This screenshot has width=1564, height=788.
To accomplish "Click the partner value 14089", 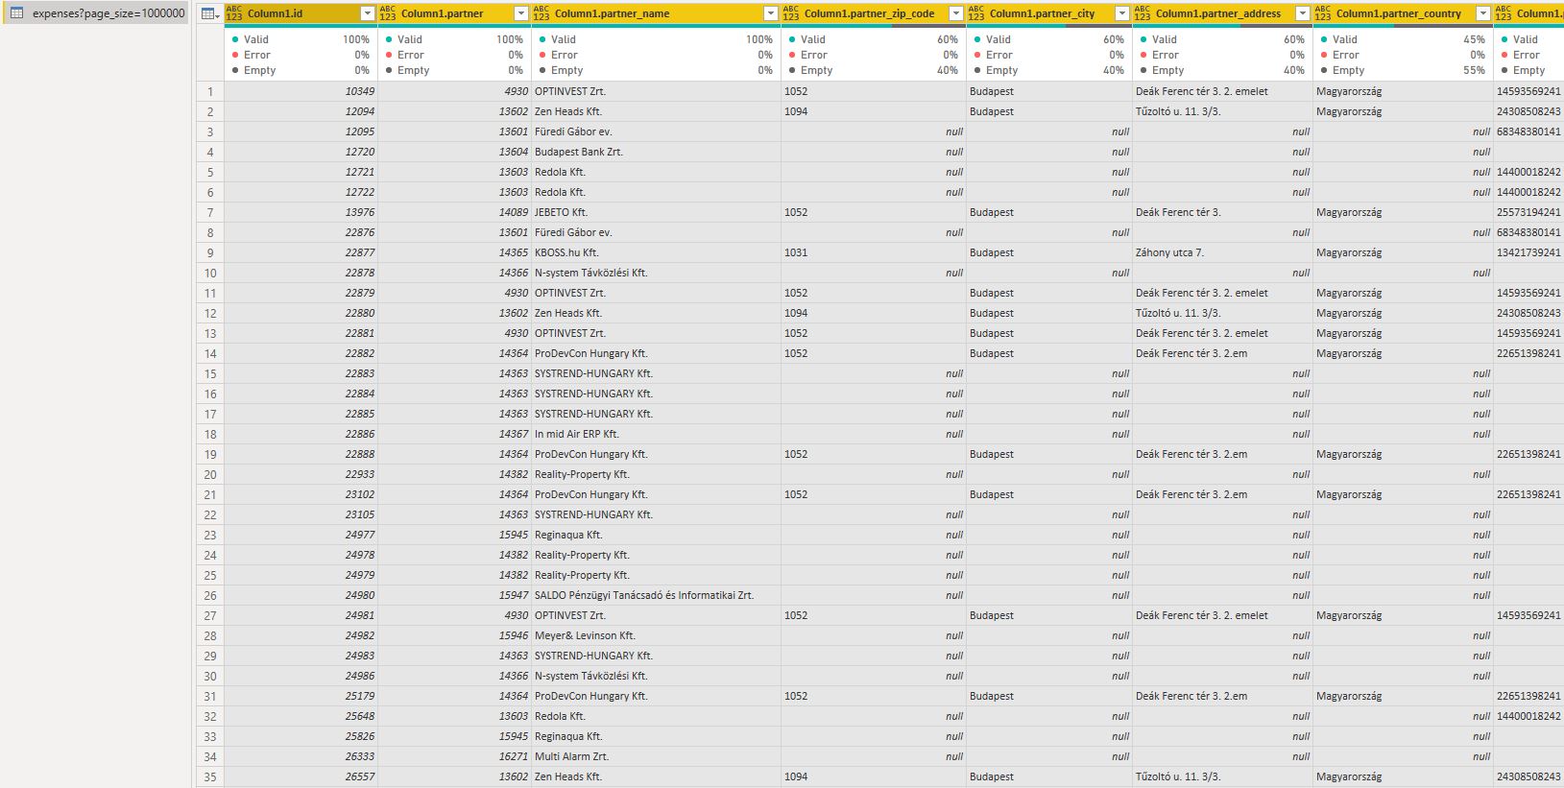I will click(x=454, y=212).
